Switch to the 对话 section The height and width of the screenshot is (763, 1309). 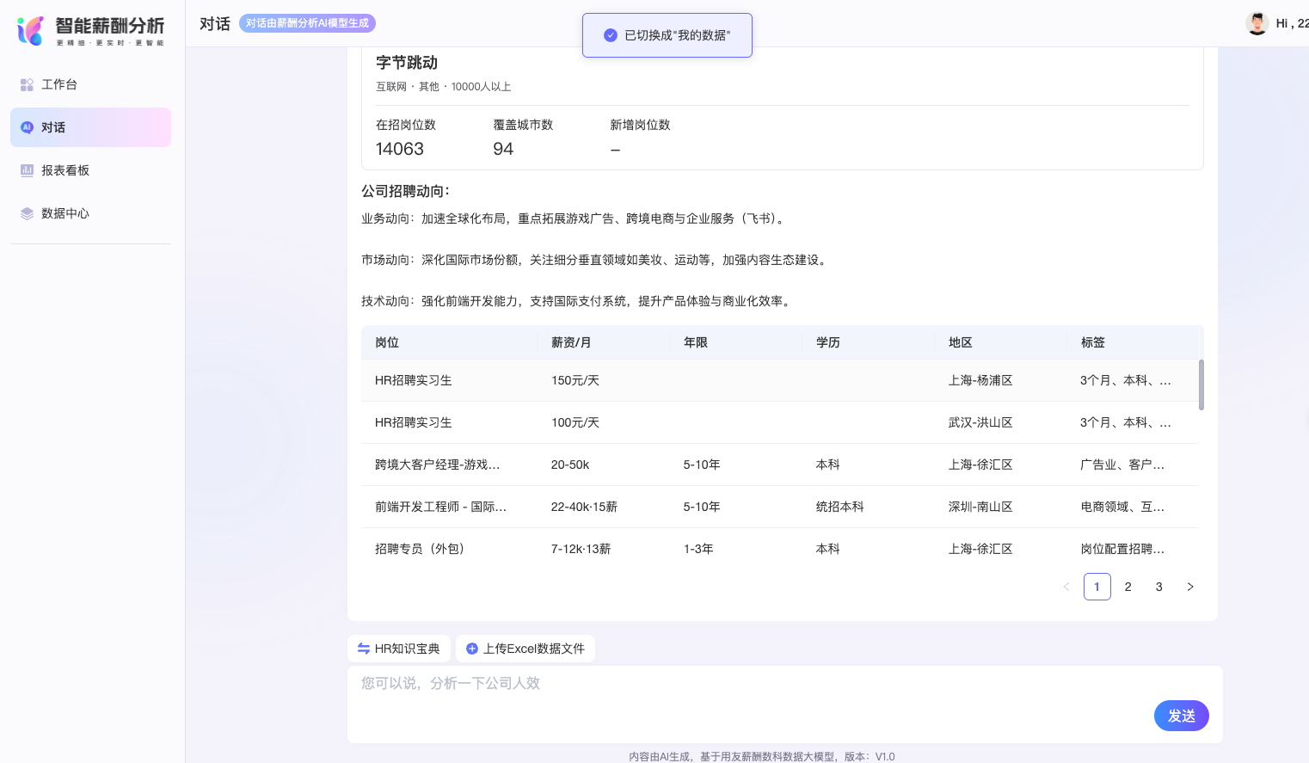[x=52, y=126]
